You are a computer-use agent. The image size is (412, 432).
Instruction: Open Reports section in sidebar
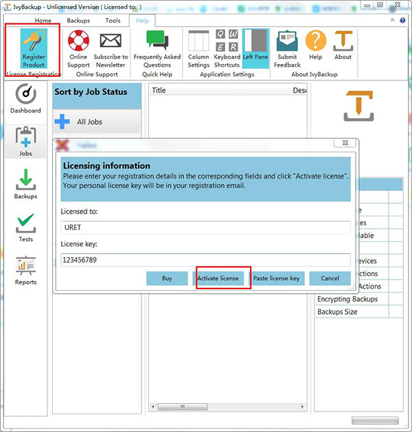(25, 271)
